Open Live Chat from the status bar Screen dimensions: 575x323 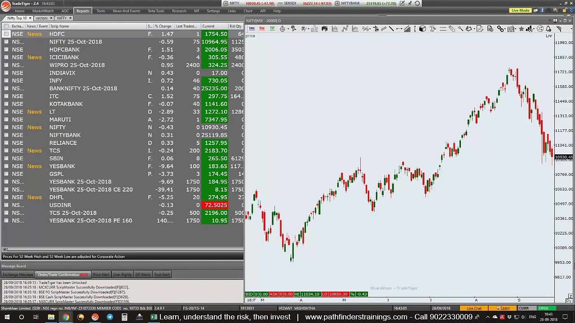pos(474,308)
